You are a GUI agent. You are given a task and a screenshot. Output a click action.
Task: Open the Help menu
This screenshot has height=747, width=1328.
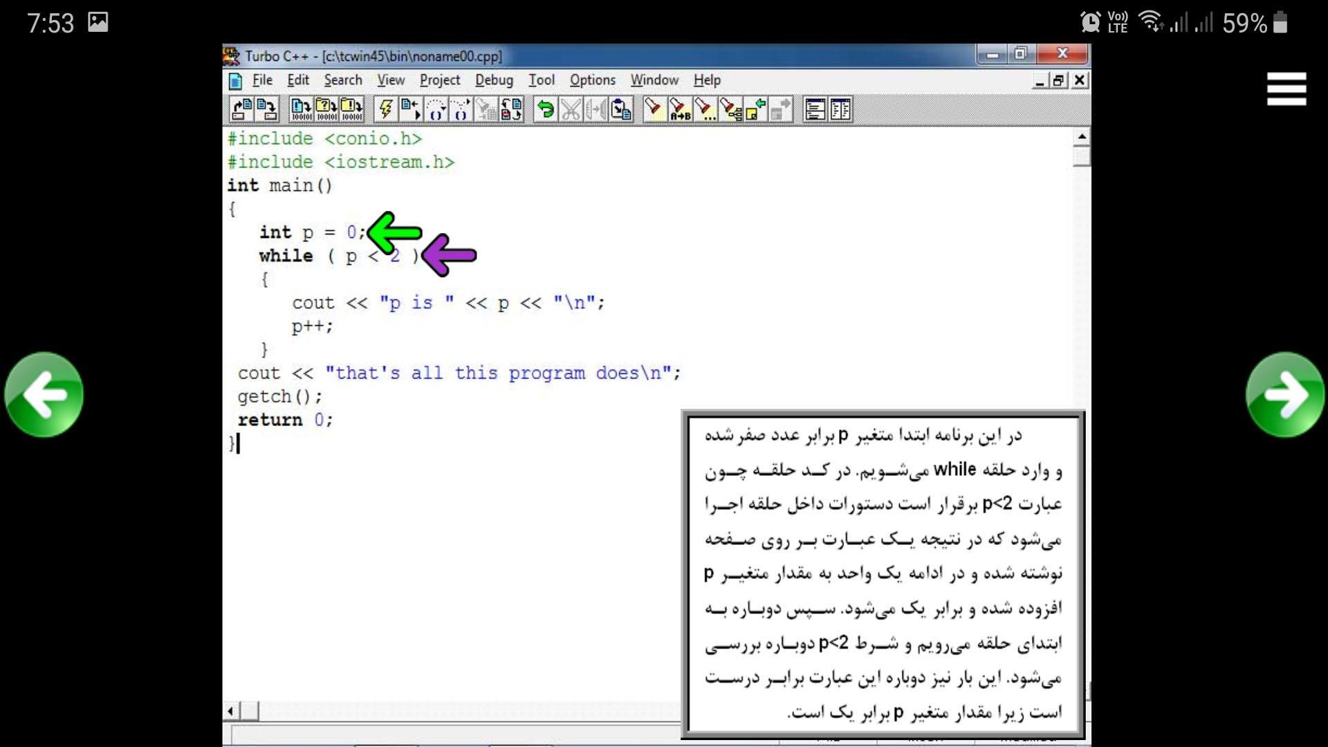[x=707, y=80]
